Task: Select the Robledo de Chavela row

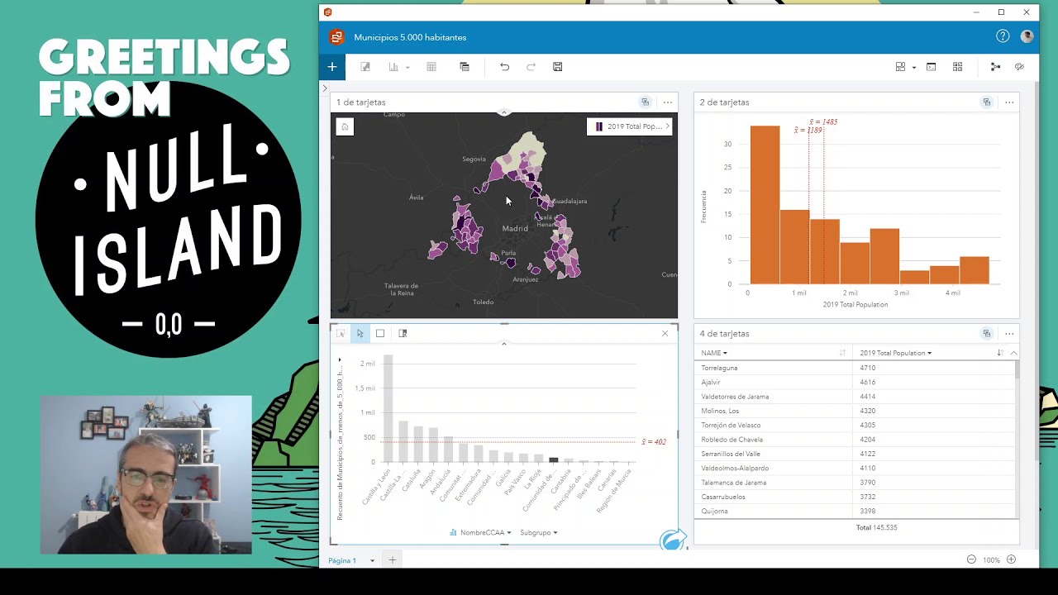Action: click(x=855, y=440)
